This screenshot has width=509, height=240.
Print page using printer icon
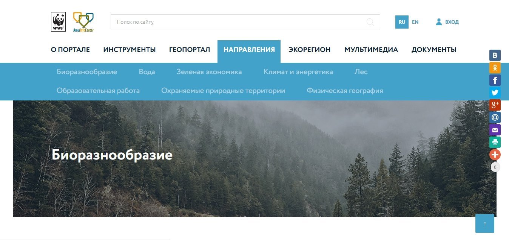[x=495, y=142]
